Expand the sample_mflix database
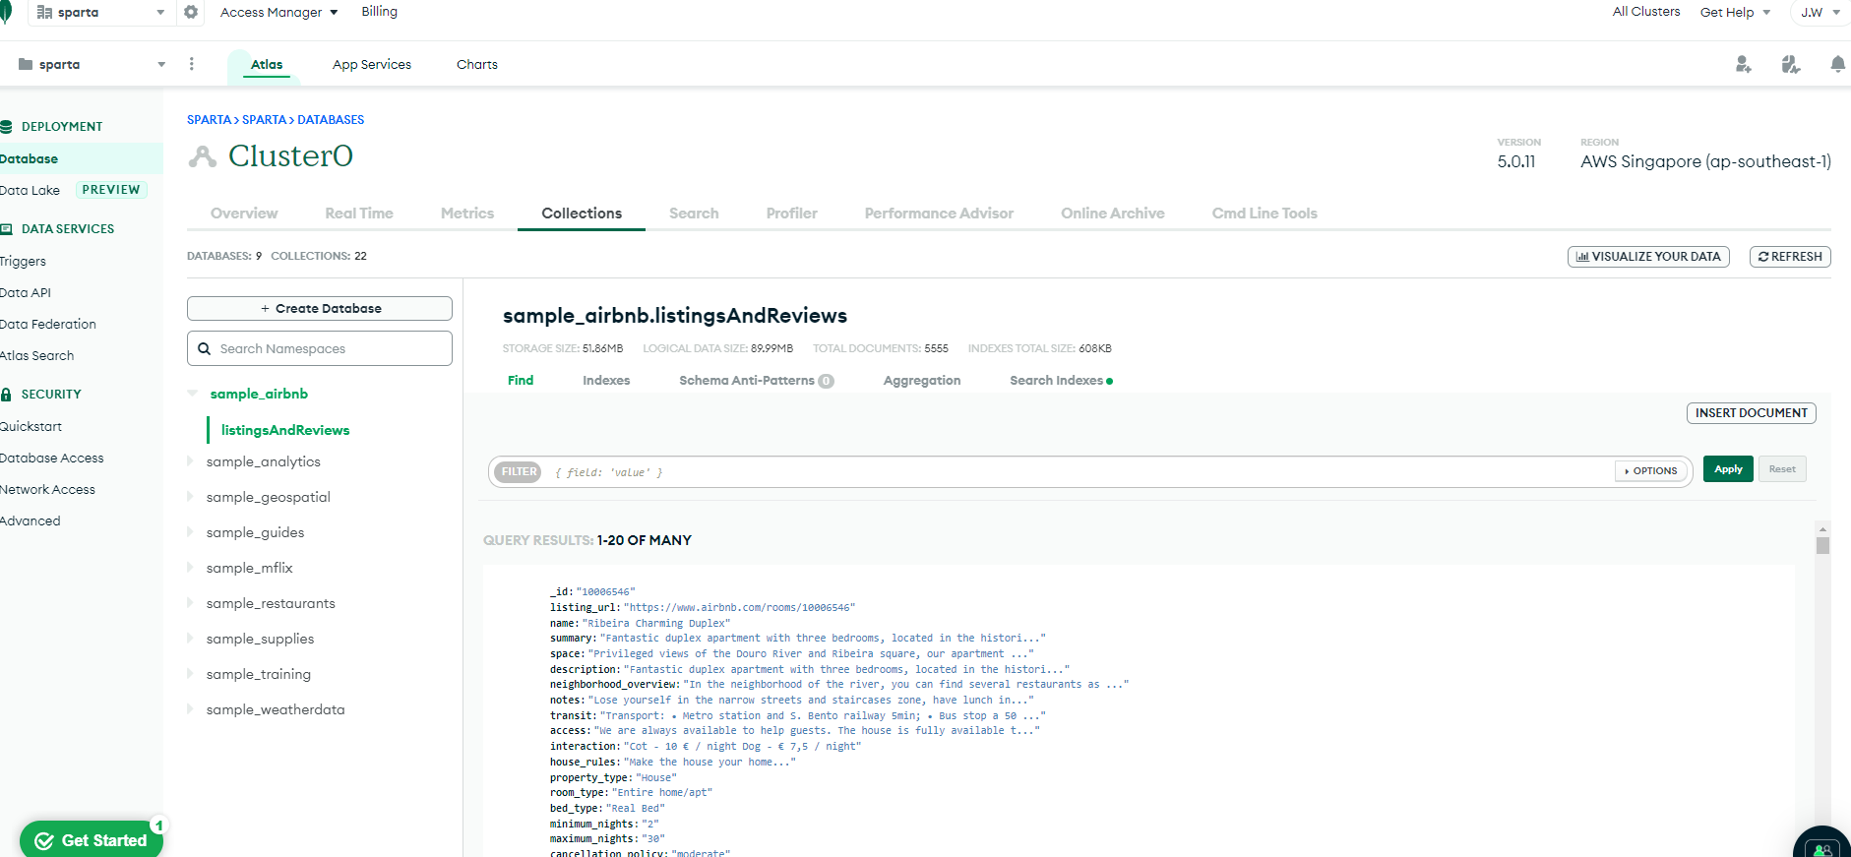Screen dimensions: 1851x857 coord(191,568)
